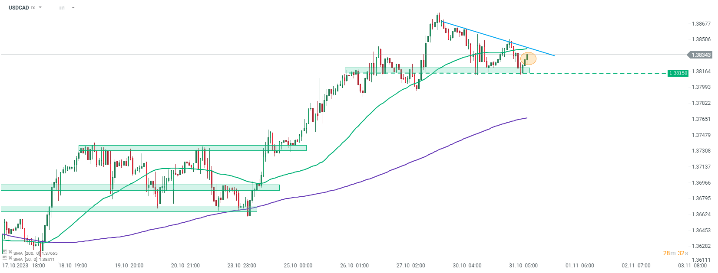Remove the SMA 50 indicator
The image size is (718, 273).
coord(10,257)
